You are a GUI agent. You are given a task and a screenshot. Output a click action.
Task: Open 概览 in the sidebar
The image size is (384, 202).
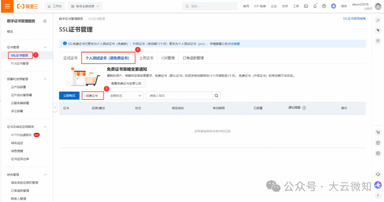coord(10,32)
